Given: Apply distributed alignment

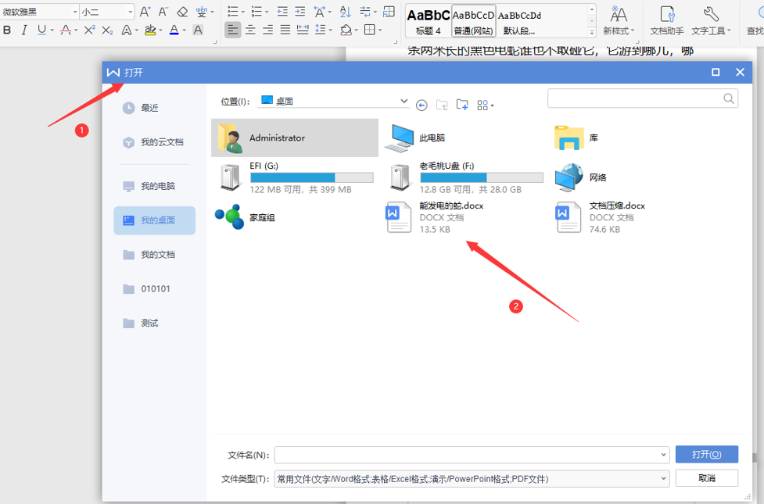Looking at the screenshot, I should click(x=303, y=30).
